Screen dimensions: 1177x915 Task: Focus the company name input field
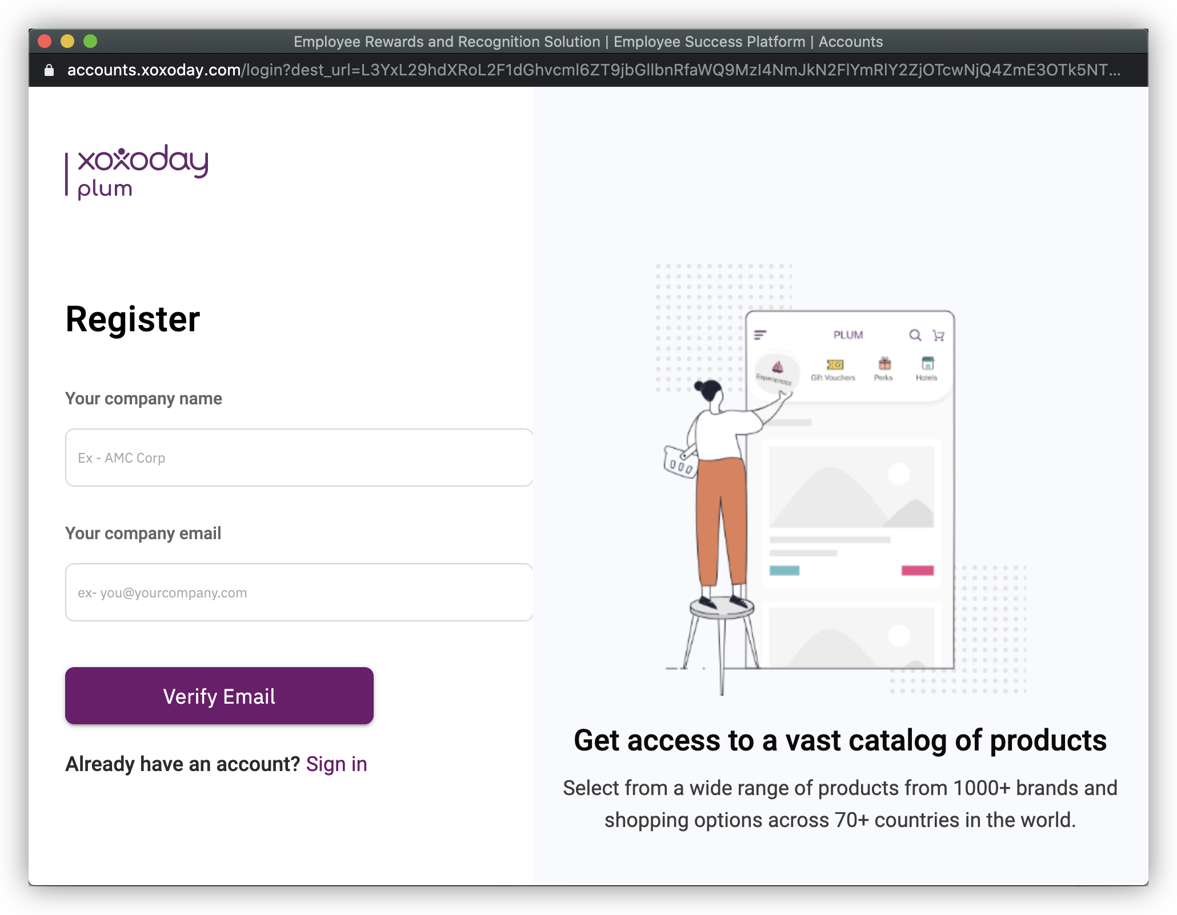299,457
